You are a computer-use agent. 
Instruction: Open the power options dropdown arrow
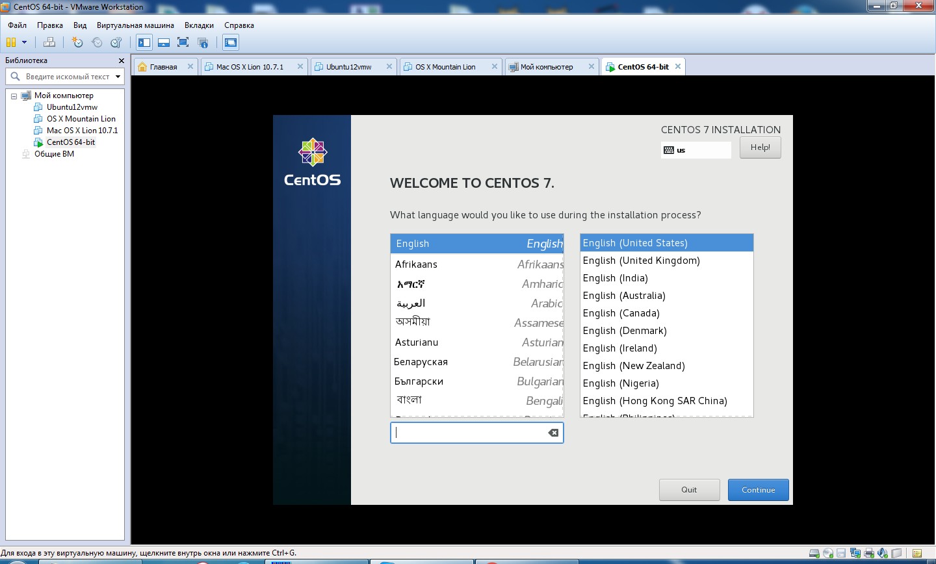click(24, 42)
